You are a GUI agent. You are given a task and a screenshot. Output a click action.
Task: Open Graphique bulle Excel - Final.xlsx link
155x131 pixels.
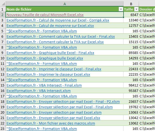tap(50, 53)
